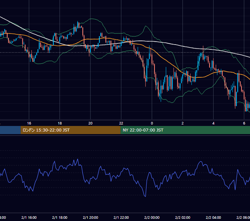
Task: Click the 2/1 22:00 label on lower axis
Action: (x=121, y=218)
